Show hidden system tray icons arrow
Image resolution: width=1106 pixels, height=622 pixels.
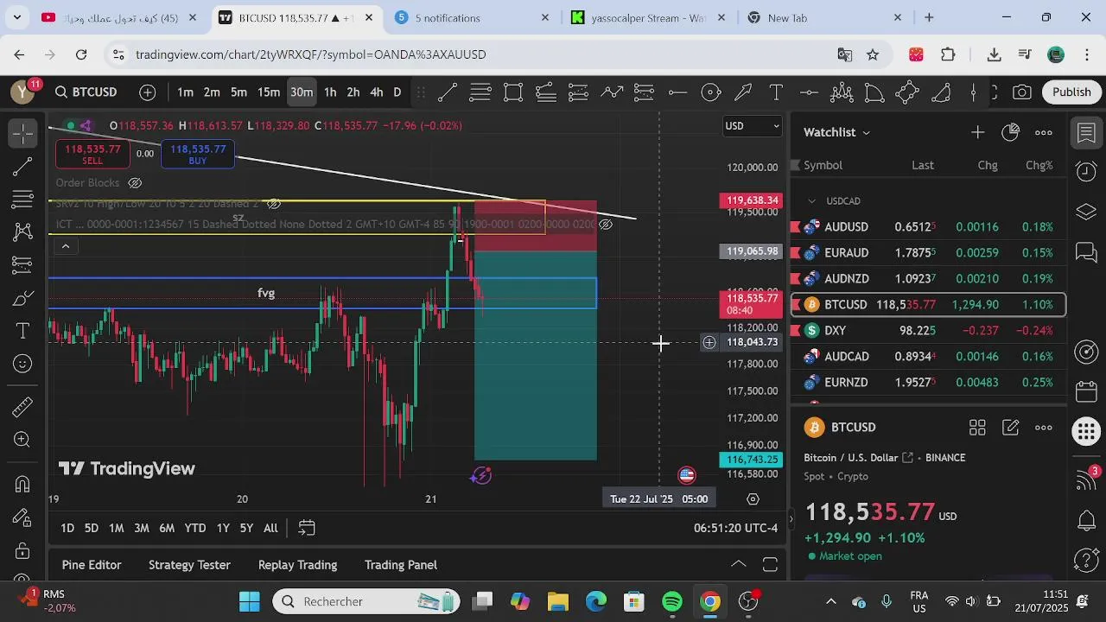pos(831,601)
